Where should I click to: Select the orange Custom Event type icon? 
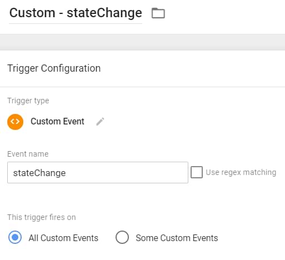[15, 122]
